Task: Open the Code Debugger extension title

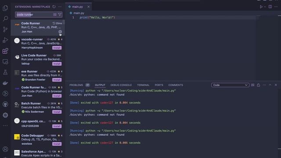Action: click(x=32, y=136)
